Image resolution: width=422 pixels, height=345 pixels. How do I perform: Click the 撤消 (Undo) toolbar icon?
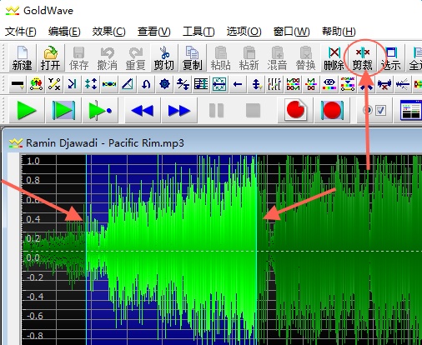click(x=107, y=57)
